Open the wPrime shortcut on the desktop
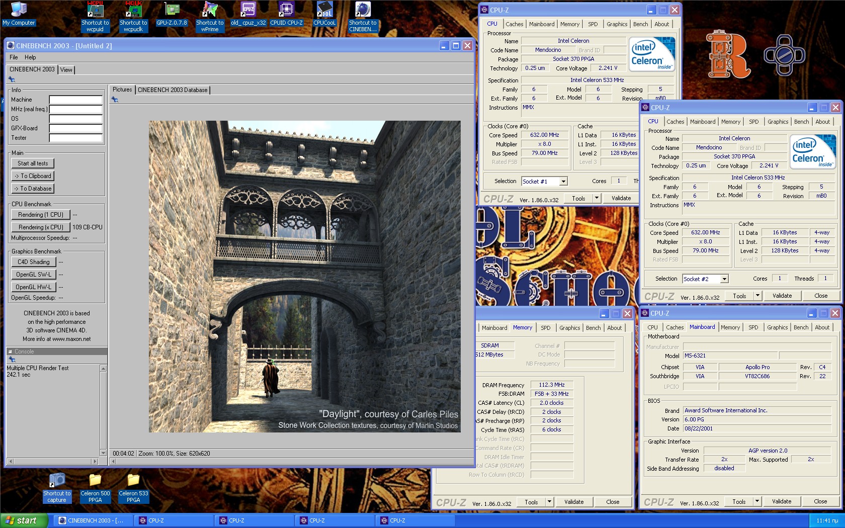The image size is (845, 528). tap(210, 17)
